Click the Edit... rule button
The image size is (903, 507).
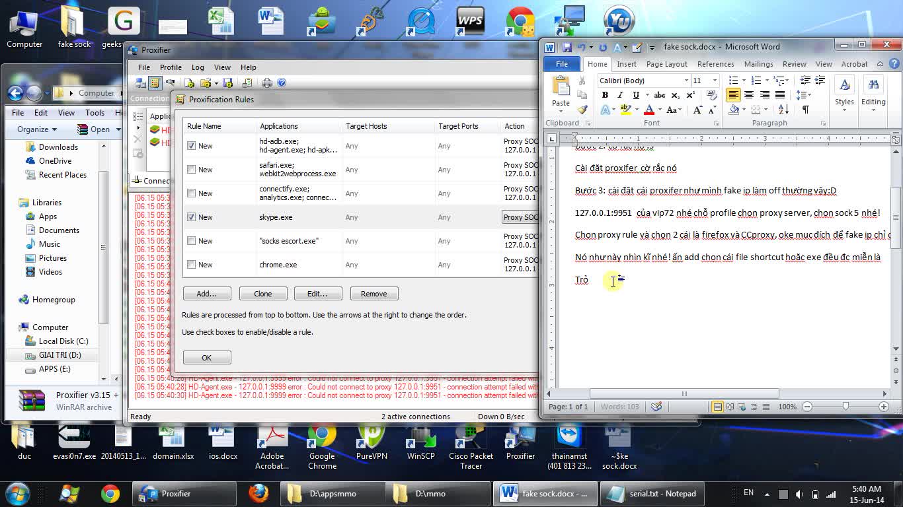pos(317,294)
